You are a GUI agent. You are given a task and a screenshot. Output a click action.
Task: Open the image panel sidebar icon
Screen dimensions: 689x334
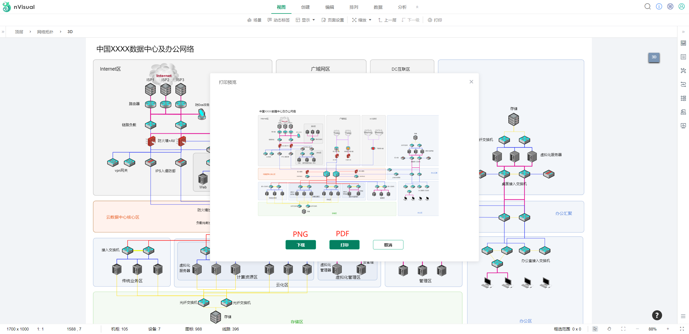tap(683, 43)
